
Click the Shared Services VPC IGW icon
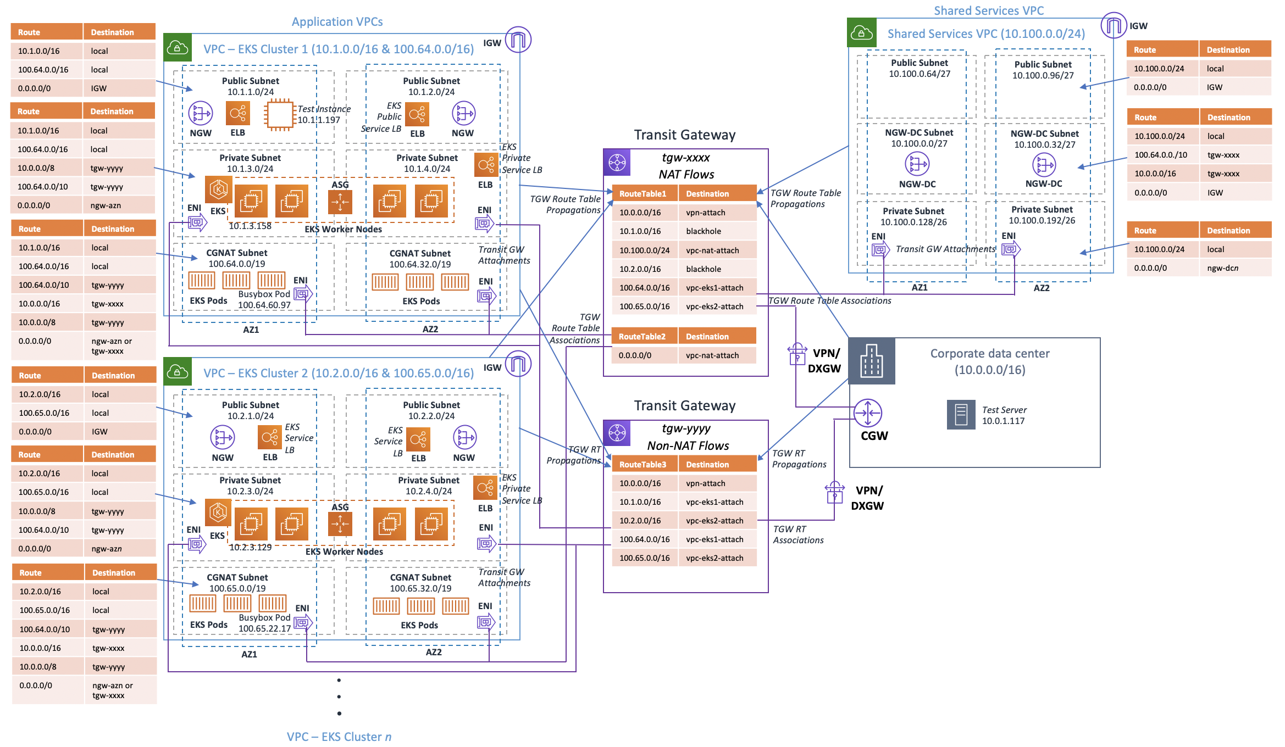[x=1114, y=26]
